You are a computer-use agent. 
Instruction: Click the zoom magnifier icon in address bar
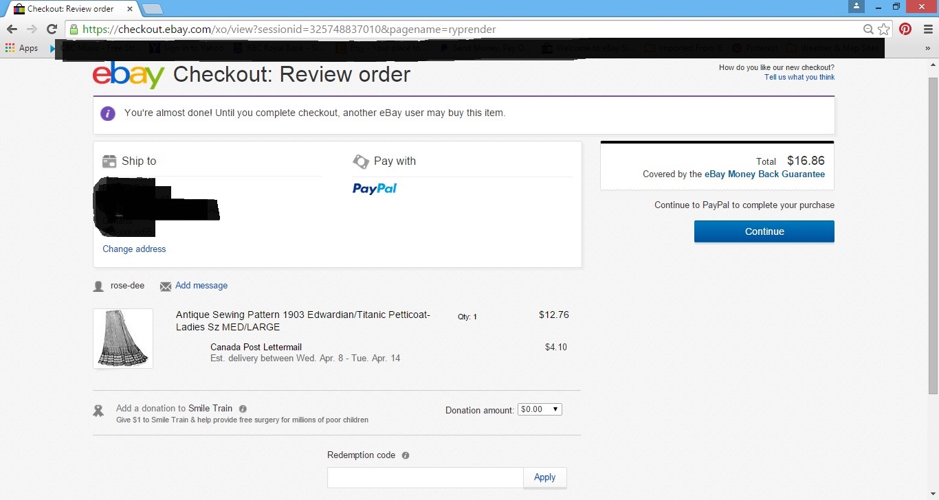869,30
